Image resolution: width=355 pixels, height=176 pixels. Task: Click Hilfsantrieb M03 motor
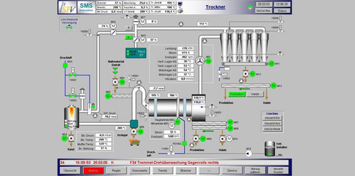pos(172,125)
